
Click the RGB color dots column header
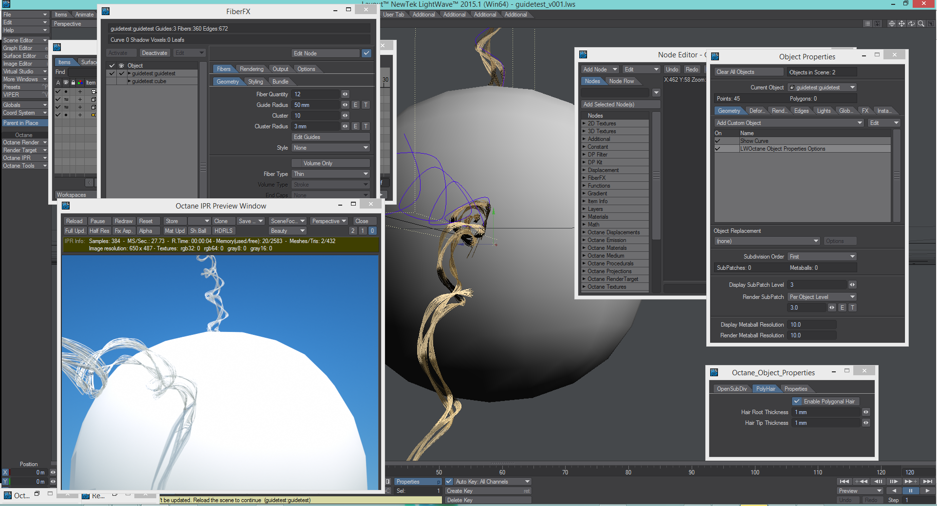(x=80, y=83)
